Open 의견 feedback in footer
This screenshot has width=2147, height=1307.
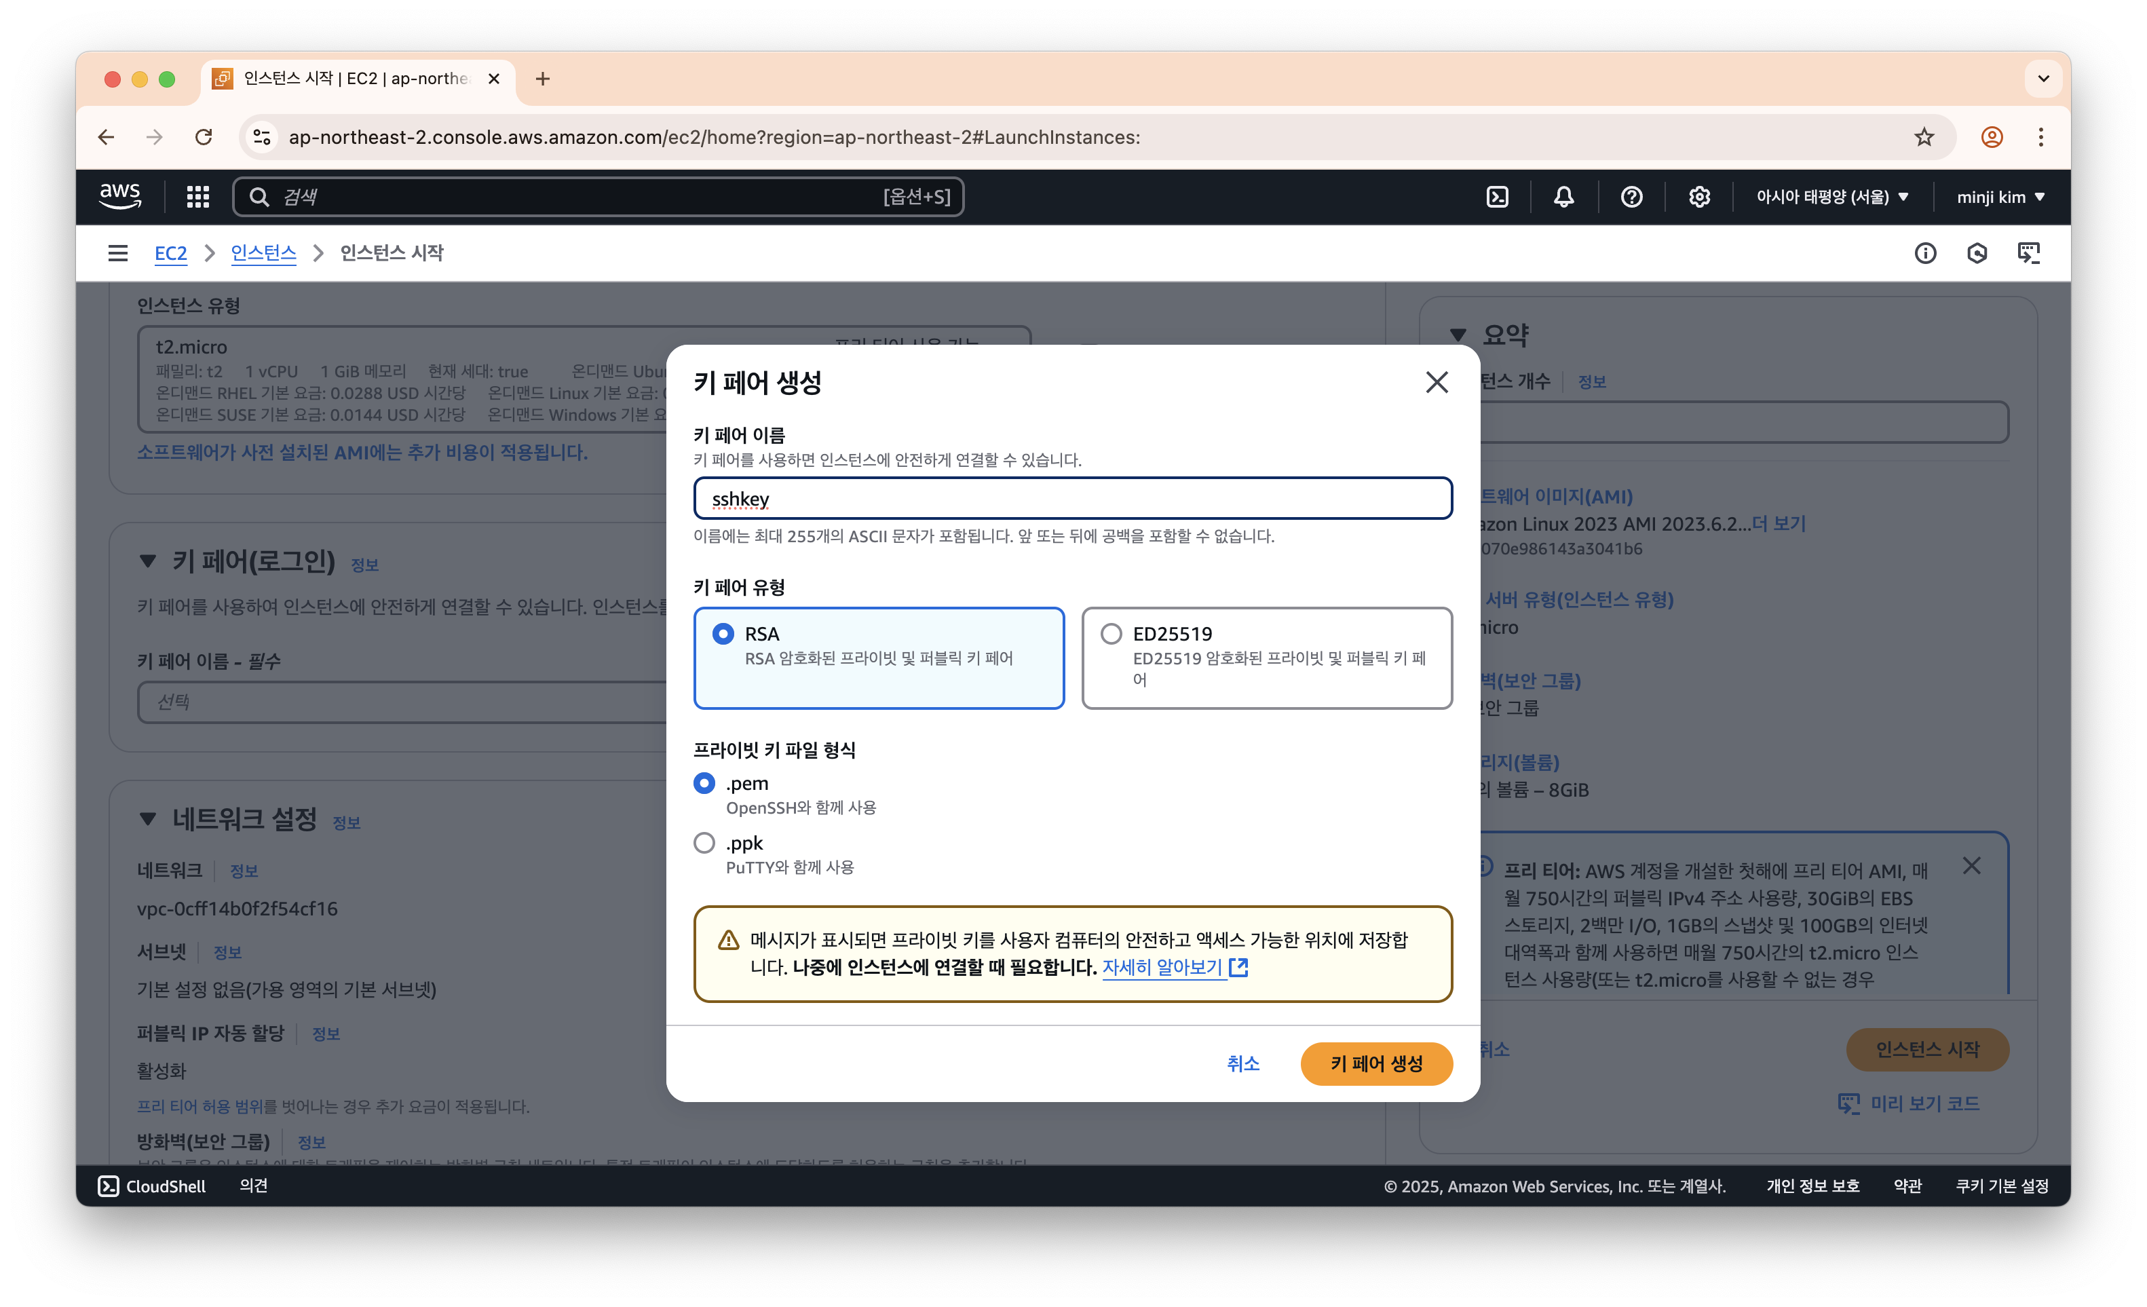click(254, 1186)
